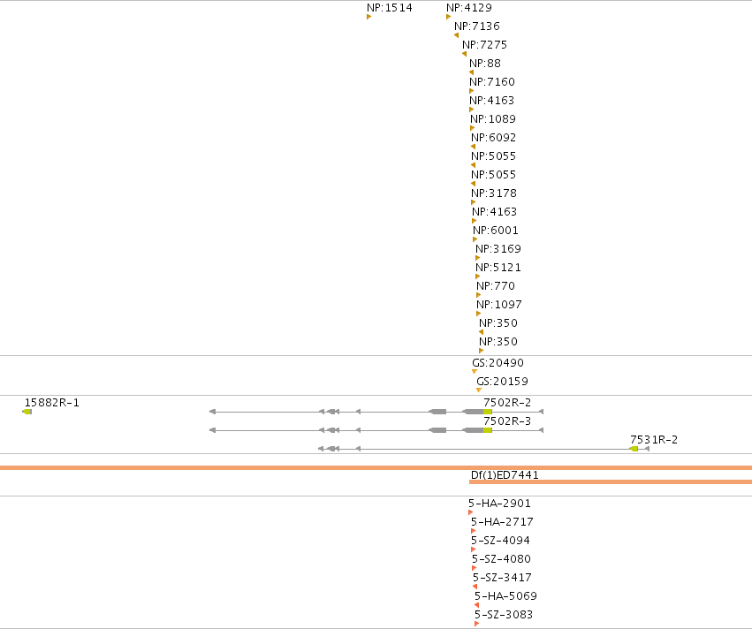Click the 15882R-1 yellow-green amplicon glyph
This screenshot has height=629, width=752.
point(27,412)
